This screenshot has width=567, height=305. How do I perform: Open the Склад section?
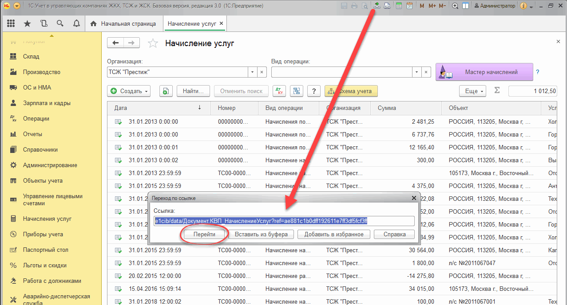click(x=31, y=56)
